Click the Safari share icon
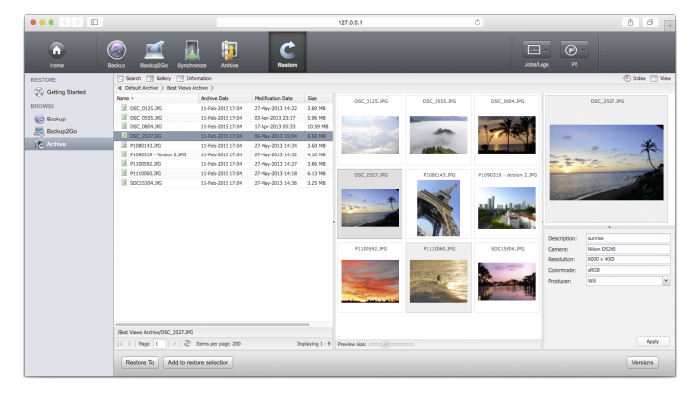This screenshot has height=412, width=700. [x=631, y=21]
